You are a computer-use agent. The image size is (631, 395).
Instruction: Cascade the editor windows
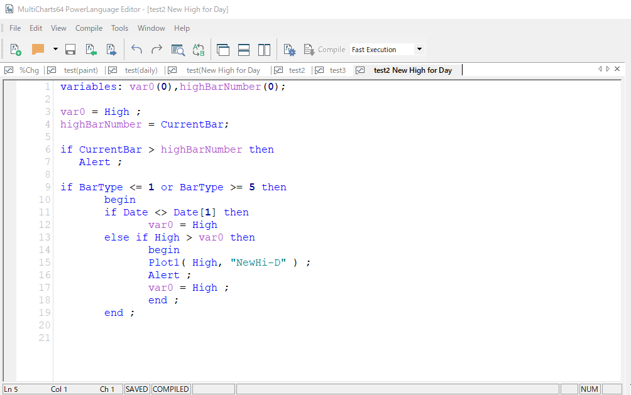223,50
